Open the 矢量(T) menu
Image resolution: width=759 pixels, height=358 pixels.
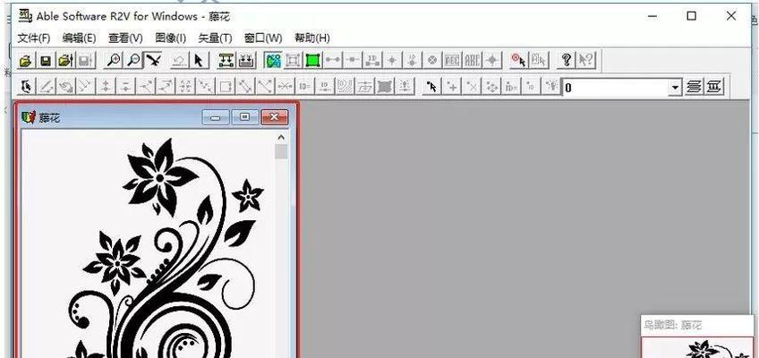pos(215,38)
